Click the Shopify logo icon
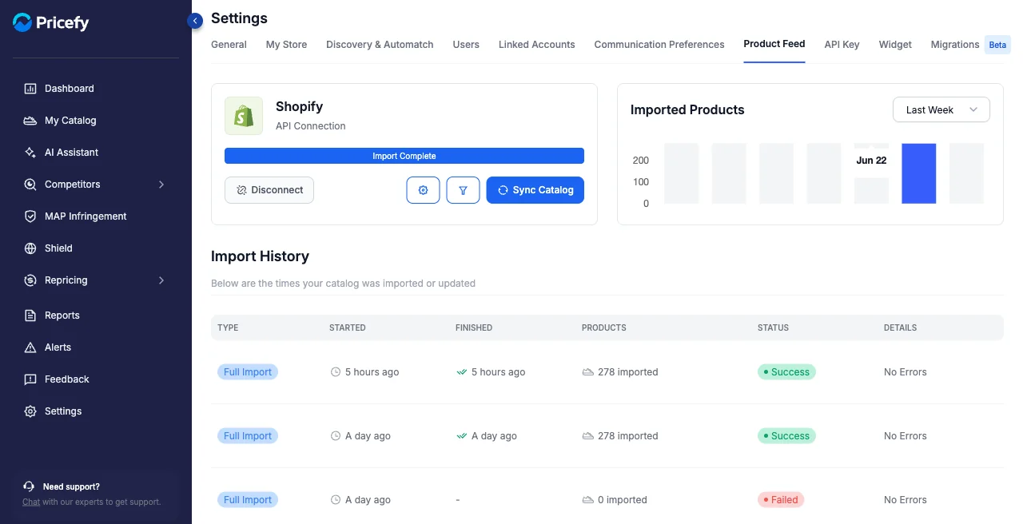Viewport: 1023px width, 524px height. [244, 116]
